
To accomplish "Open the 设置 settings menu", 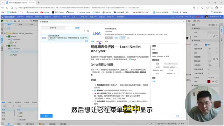I will (102, 17).
